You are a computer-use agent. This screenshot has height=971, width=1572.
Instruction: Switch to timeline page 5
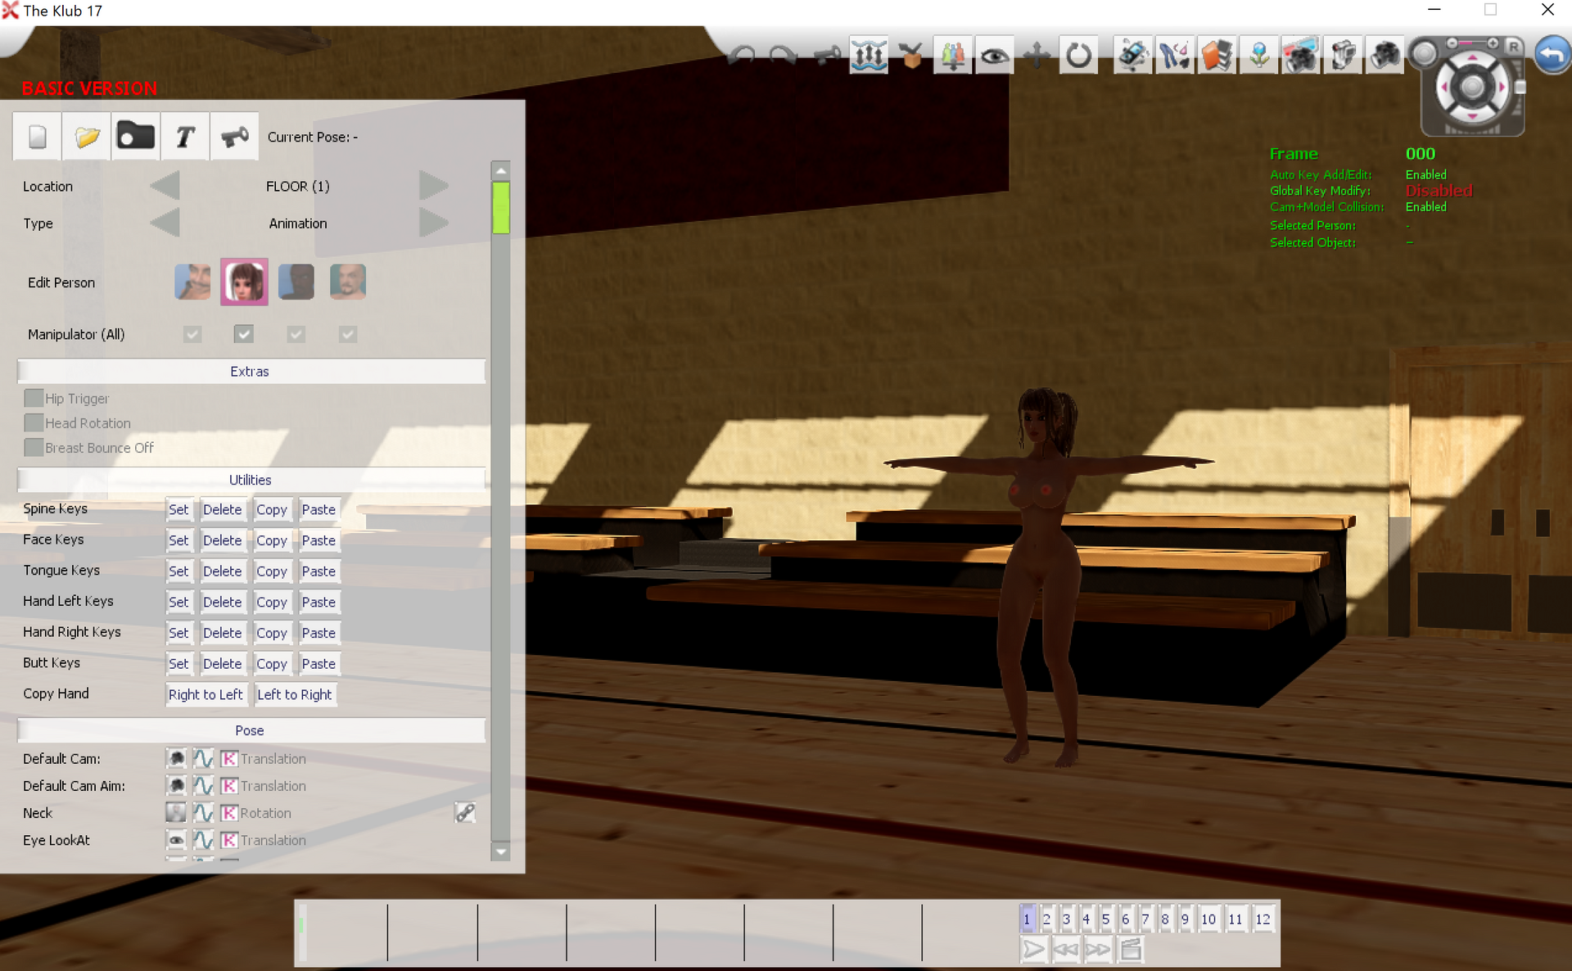pyautogui.click(x=1105, y=919)
